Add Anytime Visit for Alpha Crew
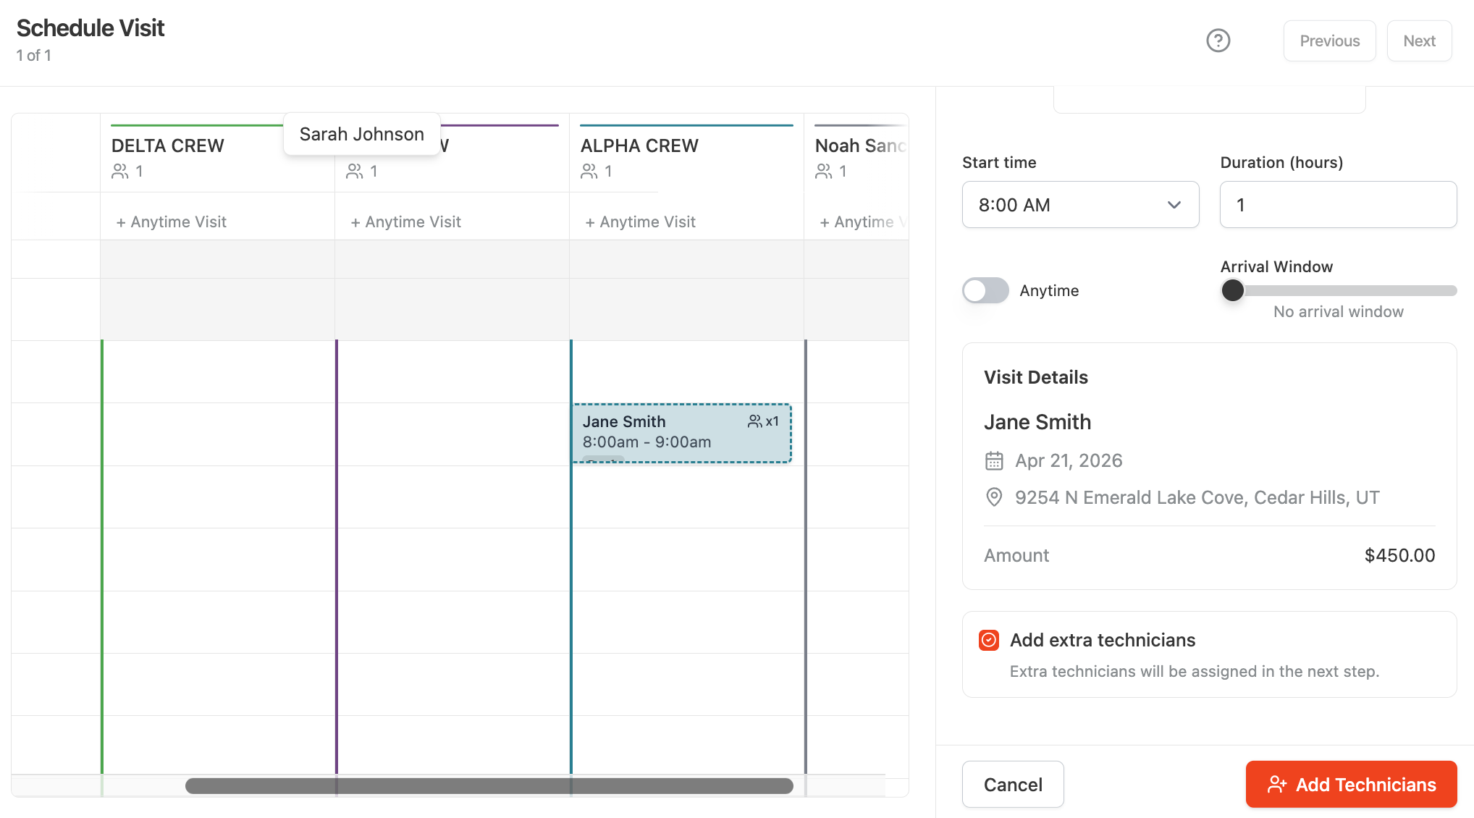 click(641, 222)
